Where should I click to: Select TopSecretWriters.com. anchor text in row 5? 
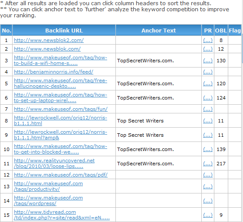(145, 84)
